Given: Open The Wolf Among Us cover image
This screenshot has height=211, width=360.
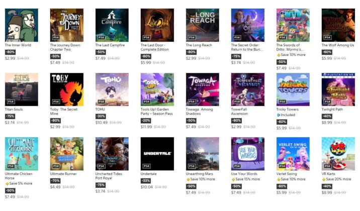Looking at the screenshot, I should pos(338,25).
